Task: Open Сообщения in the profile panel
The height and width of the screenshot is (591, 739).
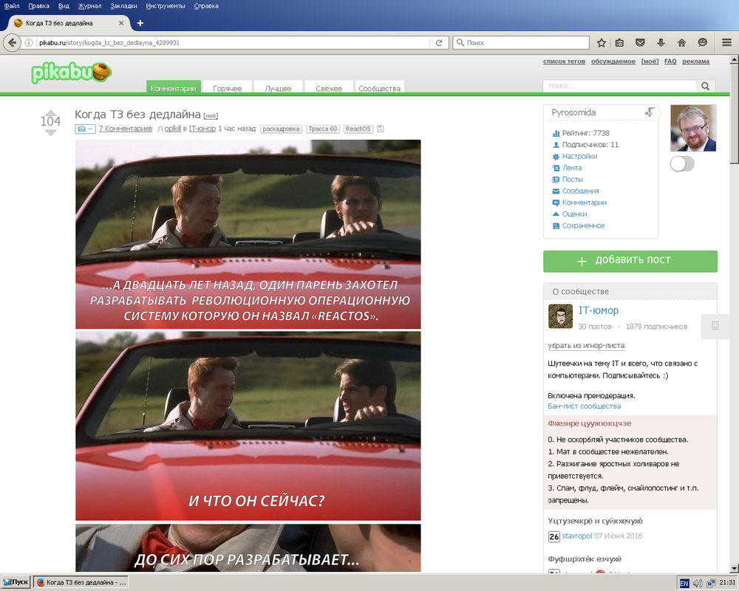Action: 581,191
